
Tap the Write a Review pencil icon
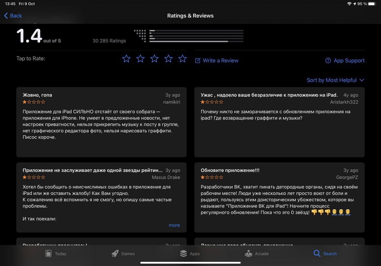pos(198,61)
